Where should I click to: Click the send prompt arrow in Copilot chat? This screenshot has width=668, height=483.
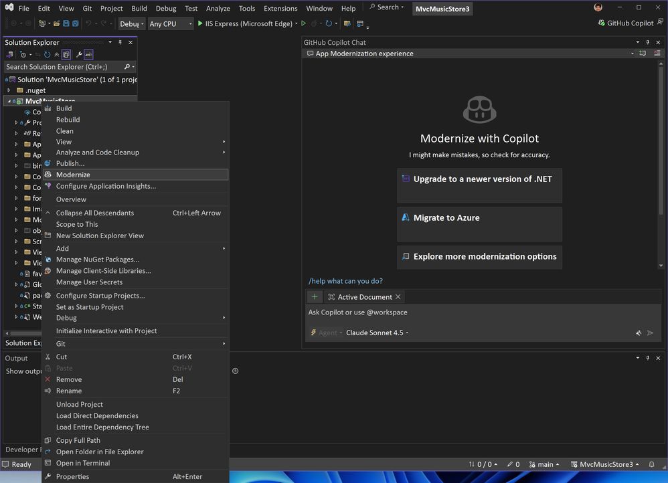click(x=650, y=332)
